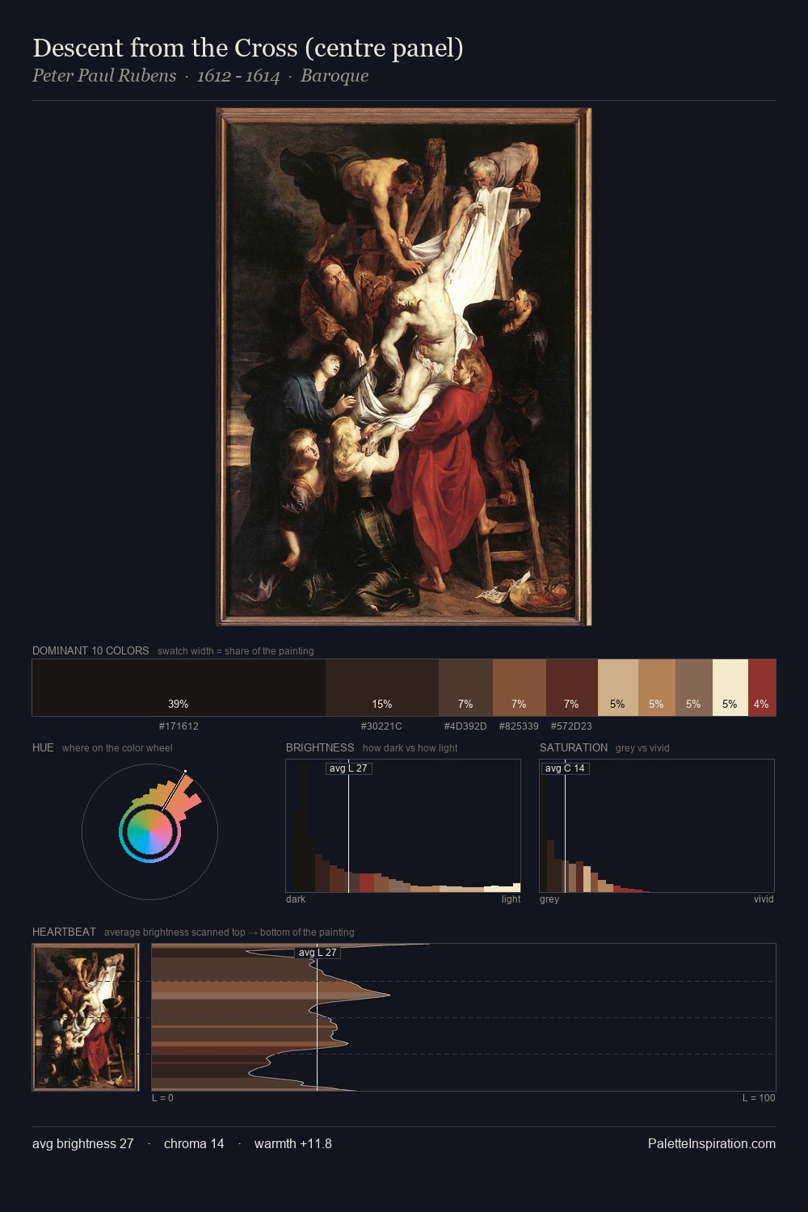This screenshot has width=808, height=1212.
Task: Click 'avg C 14' in Saturation histogram
Action: [565, 768]
